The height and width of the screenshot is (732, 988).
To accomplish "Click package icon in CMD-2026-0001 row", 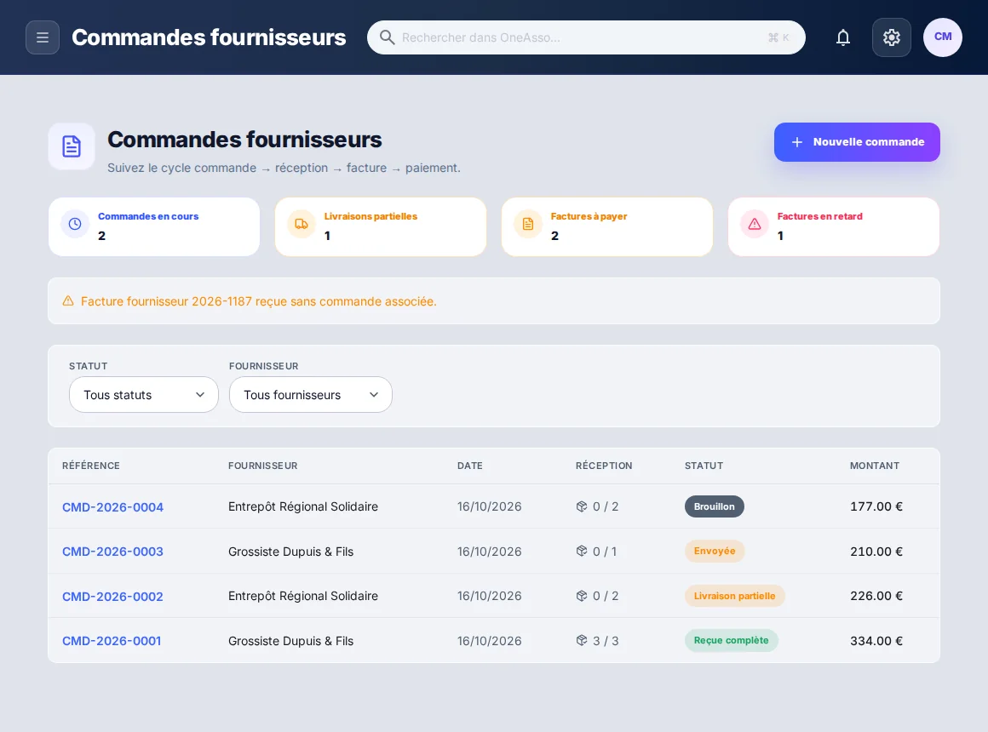I will tap(582, 641).
